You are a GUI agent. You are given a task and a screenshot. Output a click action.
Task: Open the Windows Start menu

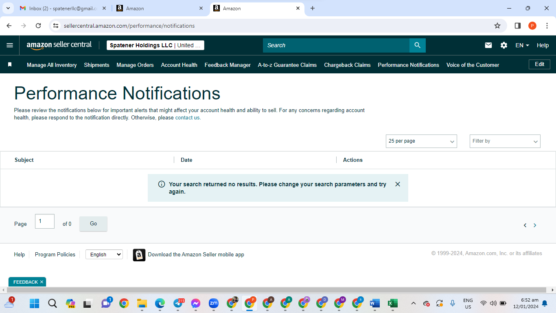click(x=34, y=303)
